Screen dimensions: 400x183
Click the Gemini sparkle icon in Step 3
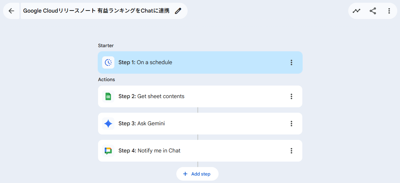tap(108, 124)
